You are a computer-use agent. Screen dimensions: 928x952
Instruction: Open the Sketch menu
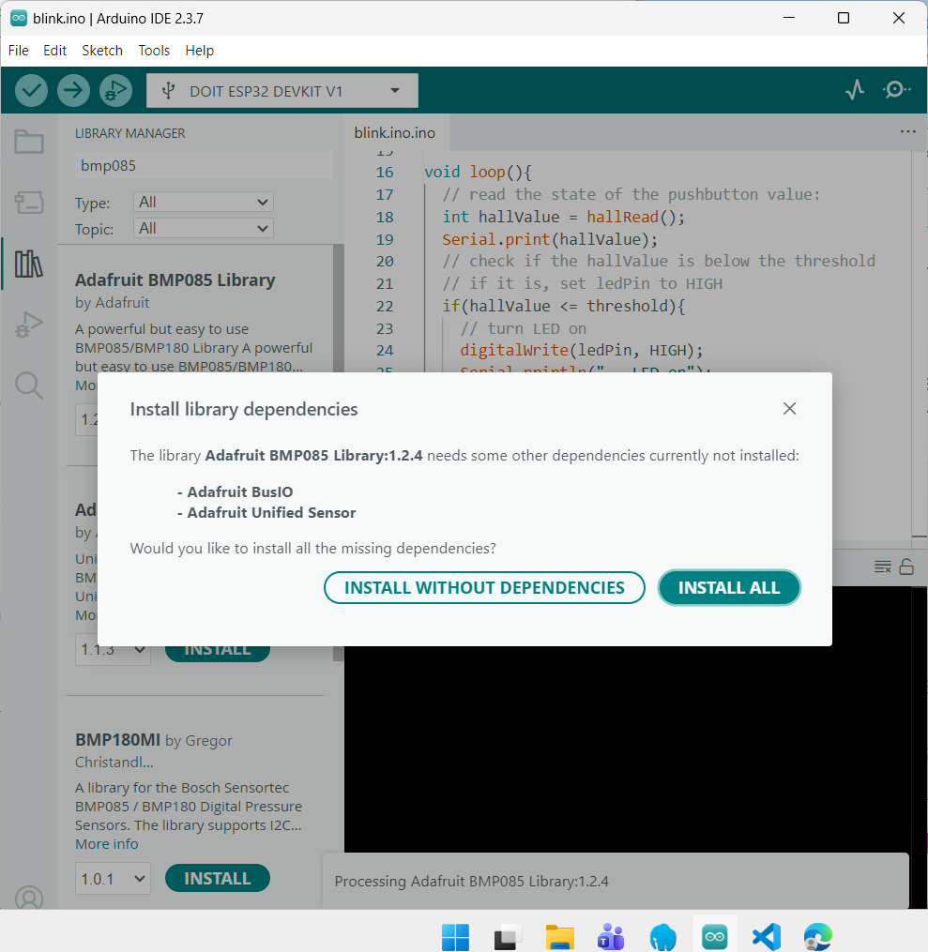coord(102,51)
